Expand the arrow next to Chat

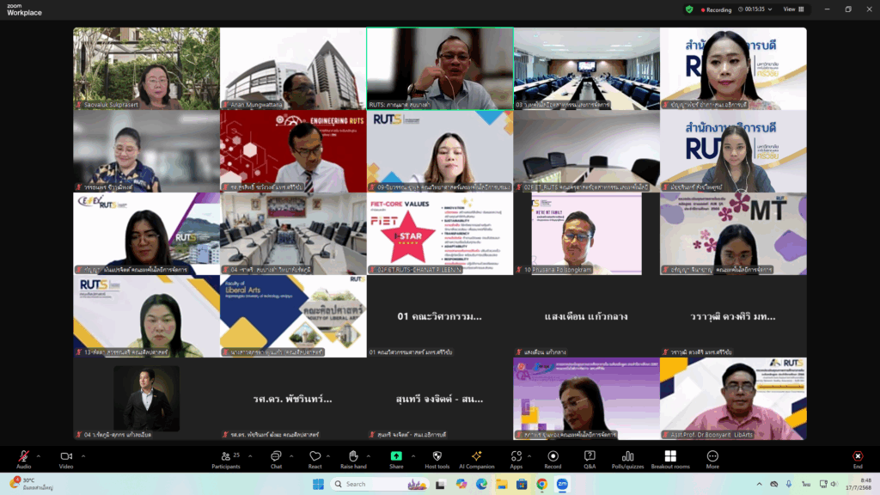point(291,456)
